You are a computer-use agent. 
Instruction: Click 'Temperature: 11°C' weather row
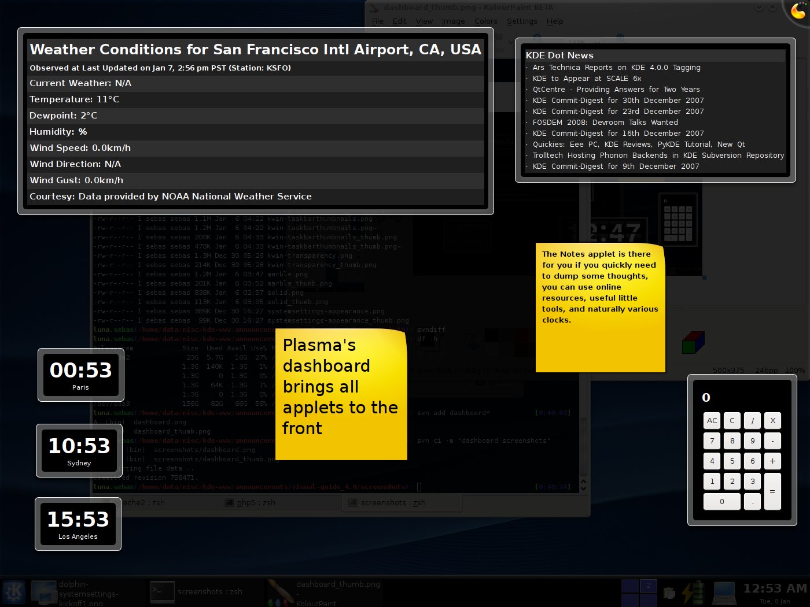click(256, 99)
